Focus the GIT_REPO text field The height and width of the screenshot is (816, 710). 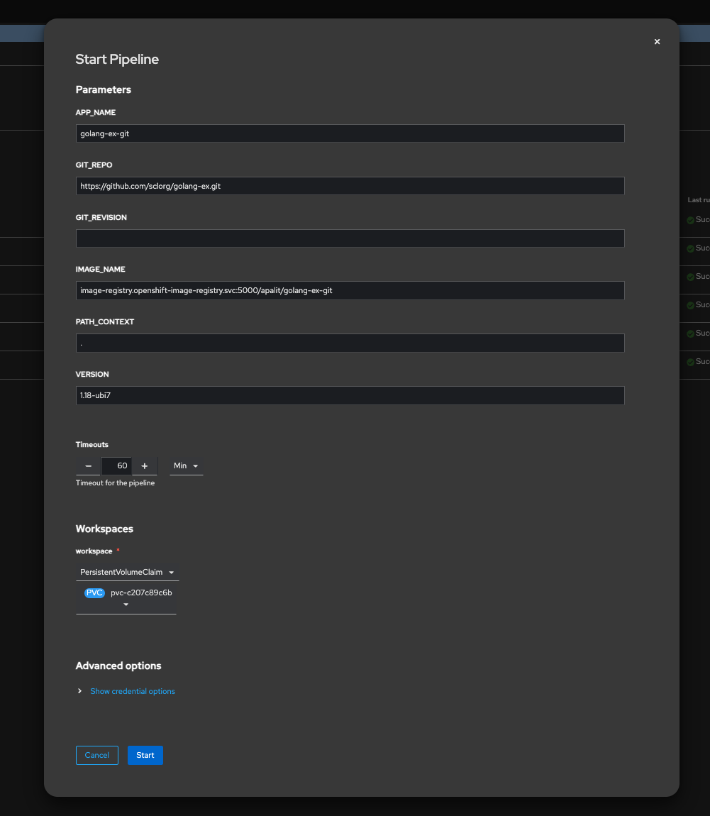pyautogui.click(x=350, y=186)
